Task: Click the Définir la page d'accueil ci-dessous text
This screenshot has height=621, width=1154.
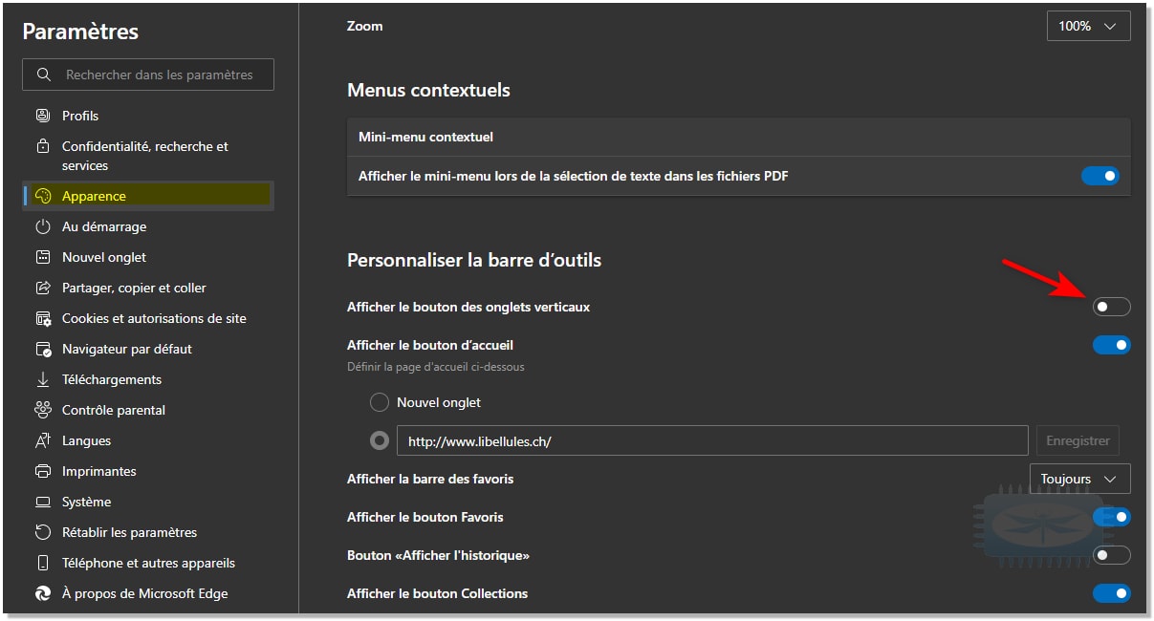Action: (x=436, y=366)
